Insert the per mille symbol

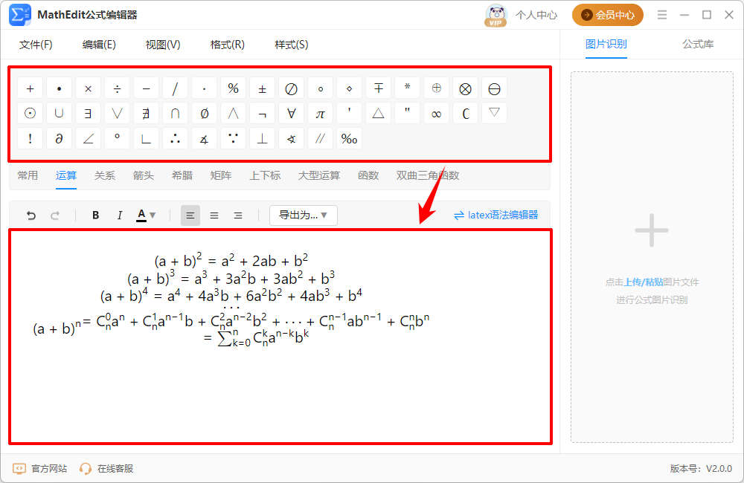[349, 139]
